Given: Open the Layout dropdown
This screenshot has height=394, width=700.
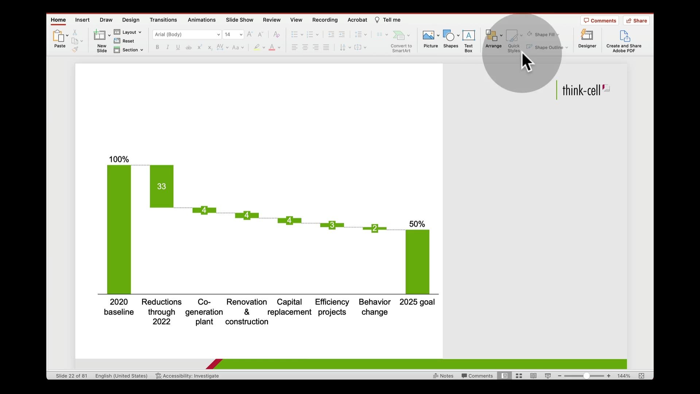Looking at the screenshot, I should tap(128, 32).
